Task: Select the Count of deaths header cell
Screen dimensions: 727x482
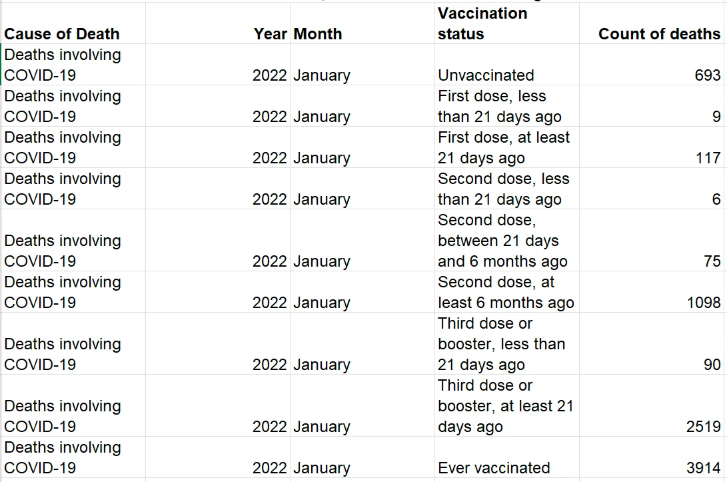Action: [x=652, y=23]
